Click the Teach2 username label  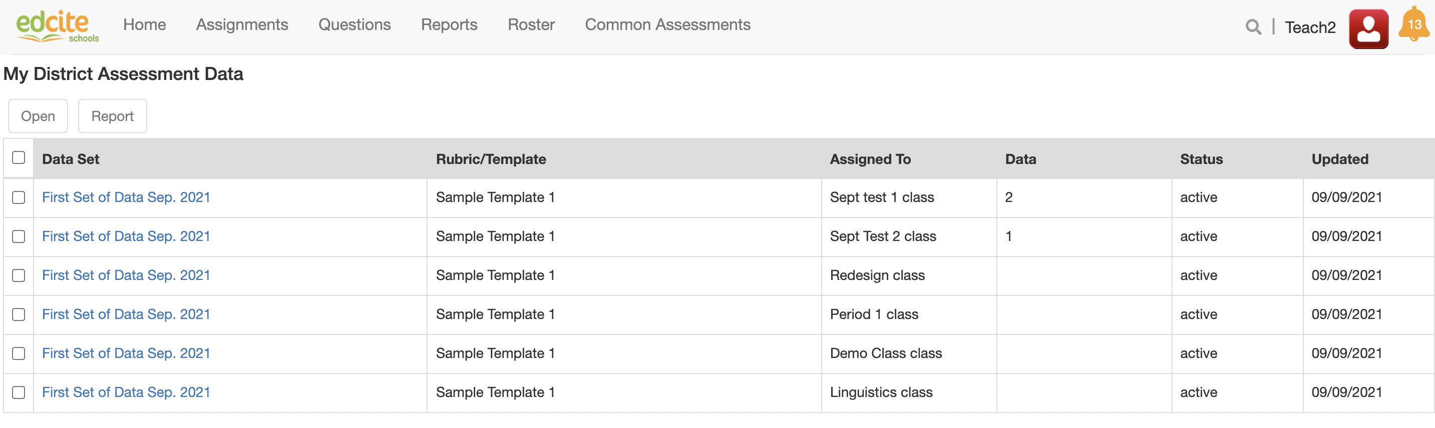tap(1310, 27)
